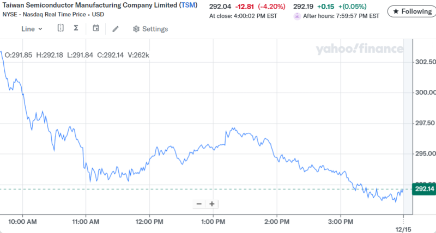Click the 10:00 AM time axis label
This screenshot has width=436, height=233.
[x=23, y=222]
